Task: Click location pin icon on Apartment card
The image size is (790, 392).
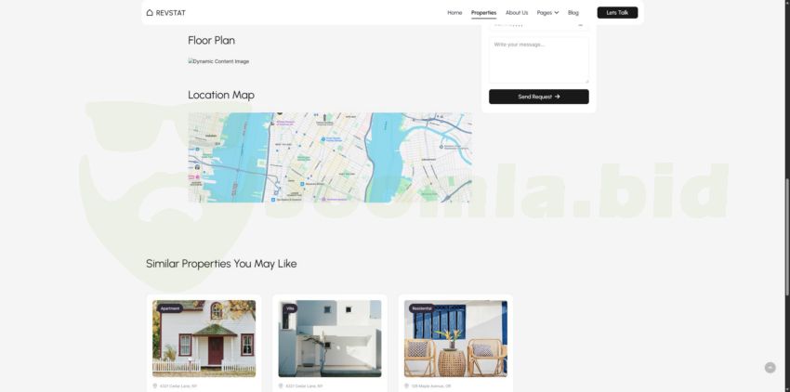Action: pos(155,385)
